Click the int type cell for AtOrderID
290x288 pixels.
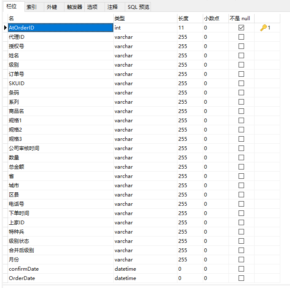pyautogui.click(x=145, y=28)
